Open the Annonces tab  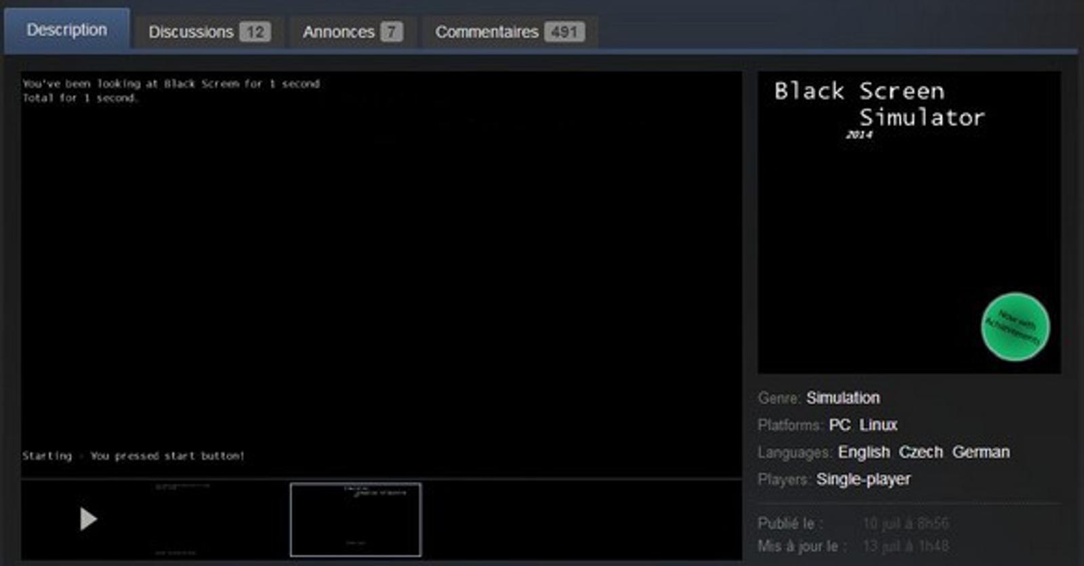tap(352, 32)
